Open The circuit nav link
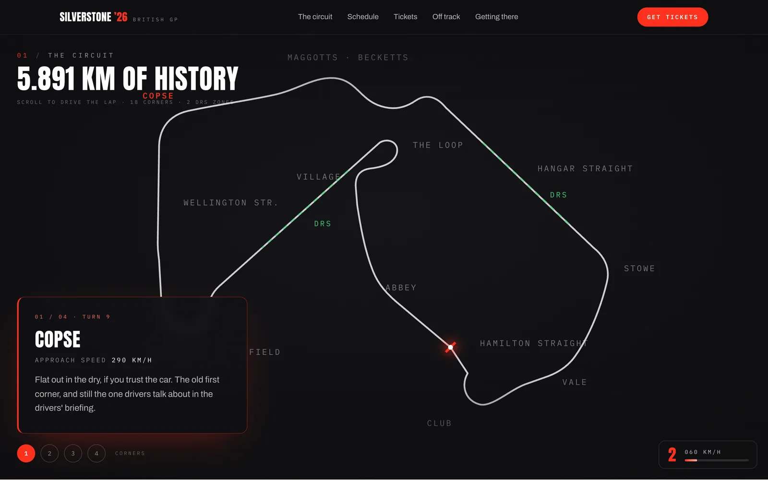Image resolution: width=768 pixels, height=480 pixels. coord(315,17)
